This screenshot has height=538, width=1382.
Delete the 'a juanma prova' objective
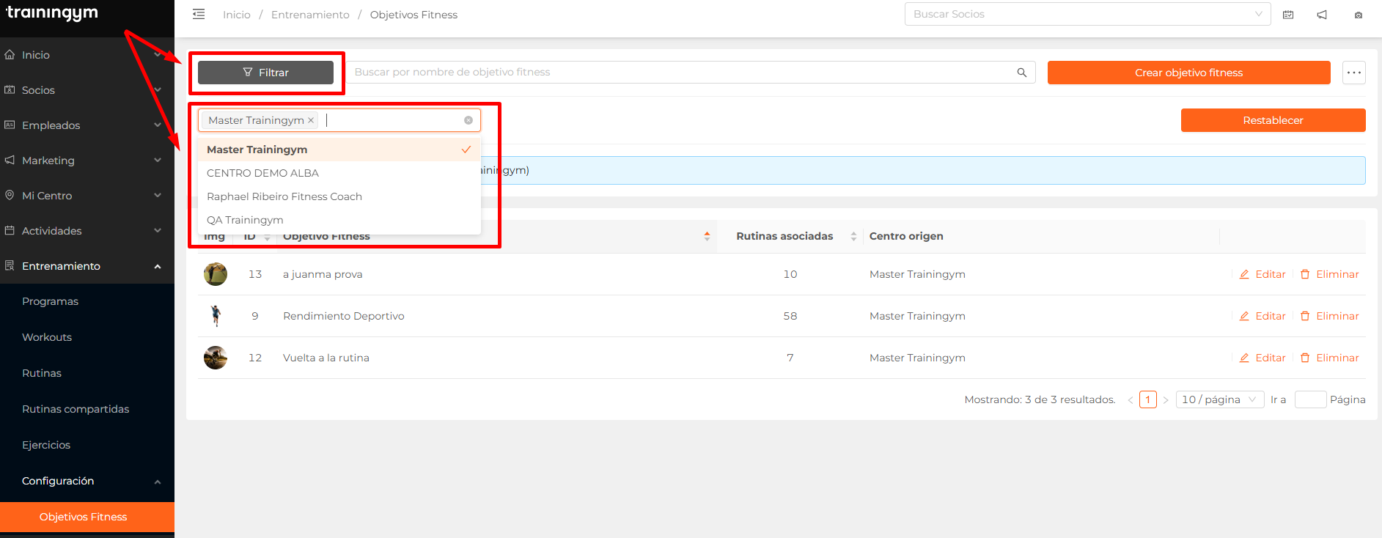1329,274
